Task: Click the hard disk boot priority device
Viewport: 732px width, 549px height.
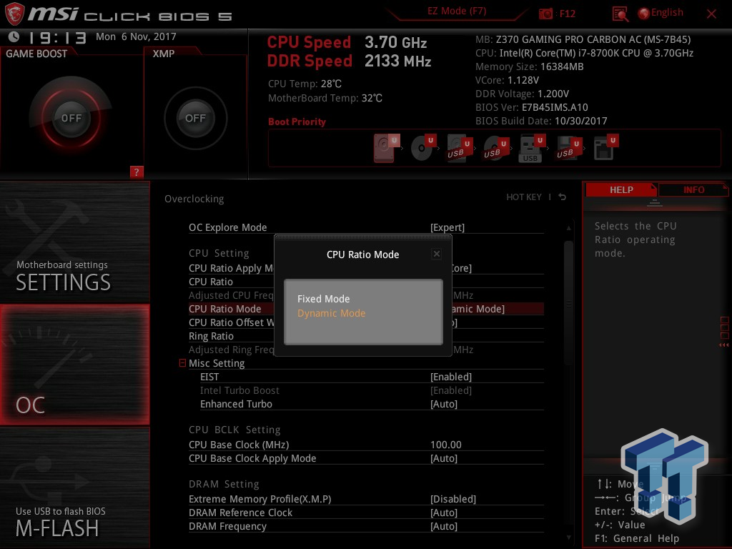Action: 386,148
